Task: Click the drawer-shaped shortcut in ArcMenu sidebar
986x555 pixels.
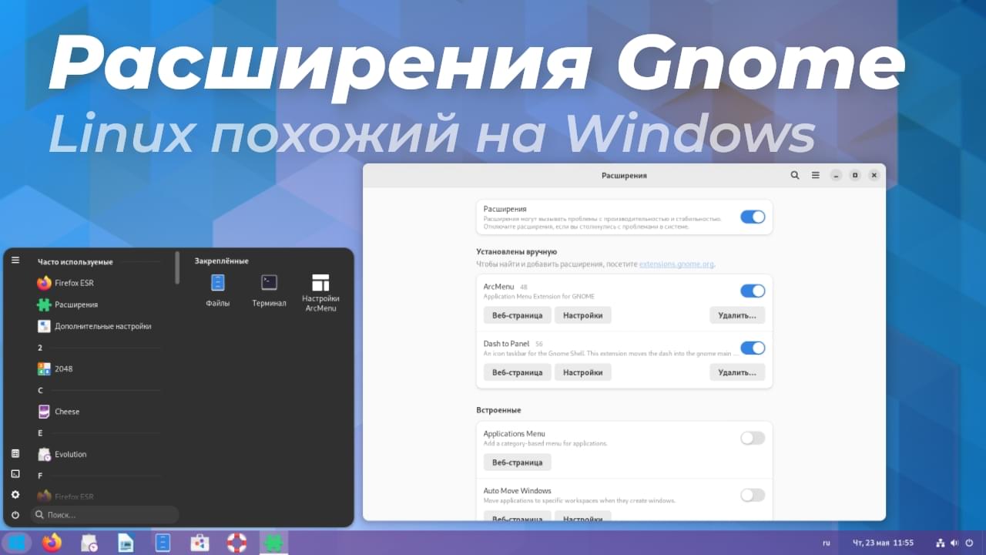Action: (15, 453)
